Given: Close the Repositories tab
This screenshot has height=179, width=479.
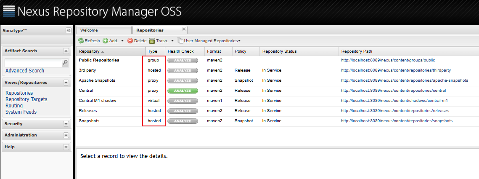Looking at the screenshot, I should coord(184,29).
